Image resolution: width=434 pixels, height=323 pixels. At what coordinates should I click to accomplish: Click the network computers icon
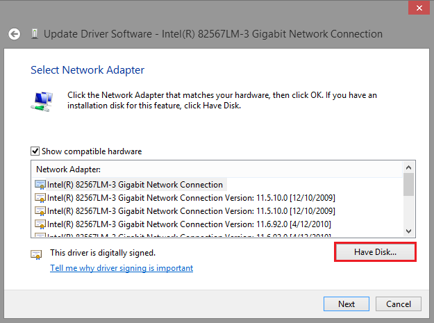point(42,101)
